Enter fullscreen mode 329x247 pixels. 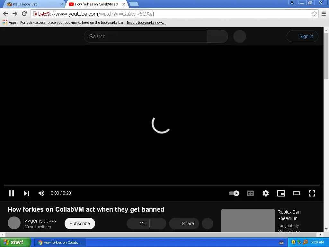click(x=312, y=193)
